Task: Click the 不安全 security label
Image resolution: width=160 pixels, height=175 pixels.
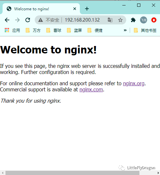Action: click(x=52, y=20)
